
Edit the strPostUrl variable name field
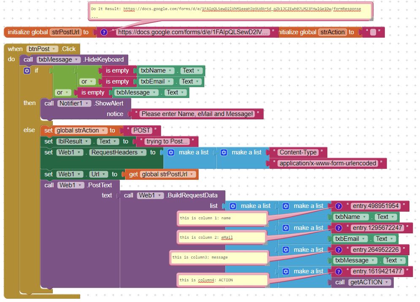pyautogui.click(x=65, y=32)
